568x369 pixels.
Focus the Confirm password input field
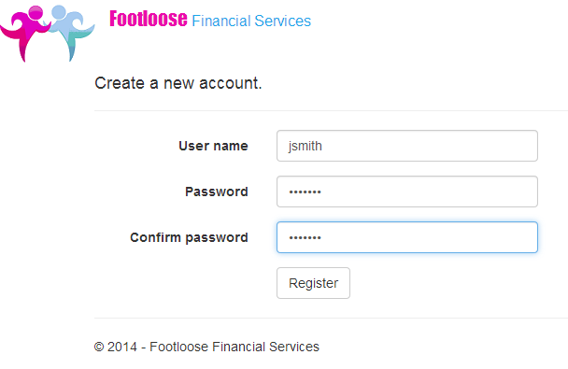pos(406,237)
